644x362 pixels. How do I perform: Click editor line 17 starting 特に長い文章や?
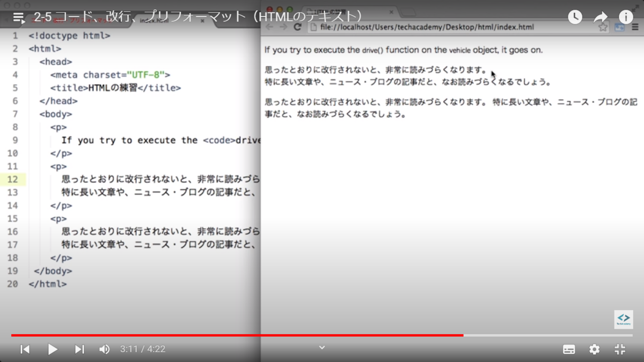coord(160,245)
